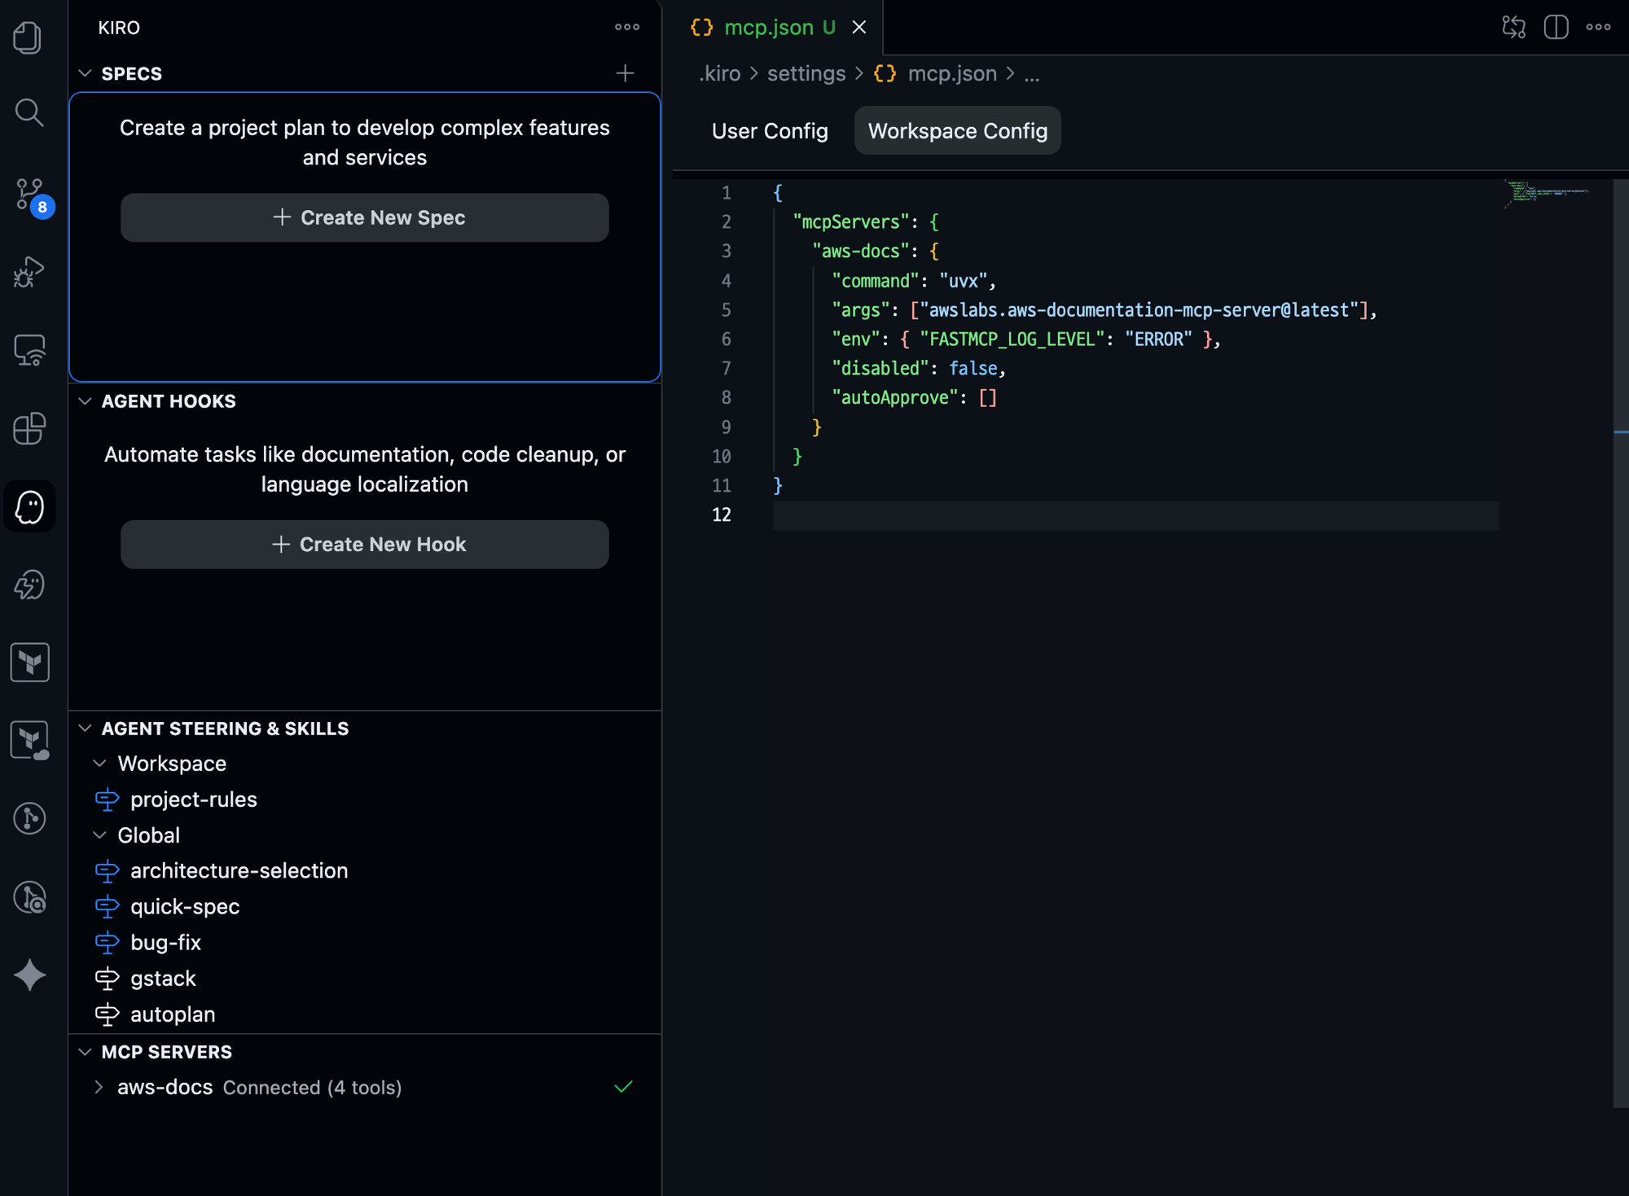
Task: Open the Terraform Cloud icon
Action: point(29,740)
